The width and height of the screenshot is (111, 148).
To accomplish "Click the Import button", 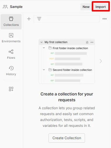I will tap(100, 7).
